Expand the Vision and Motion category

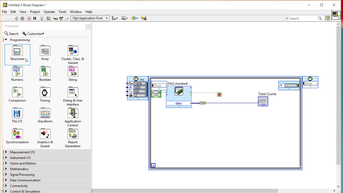coord(6,164)
